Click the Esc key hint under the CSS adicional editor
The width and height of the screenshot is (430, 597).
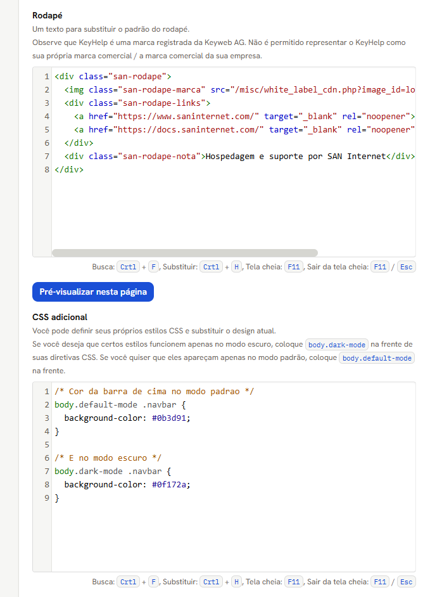[407, 582]
